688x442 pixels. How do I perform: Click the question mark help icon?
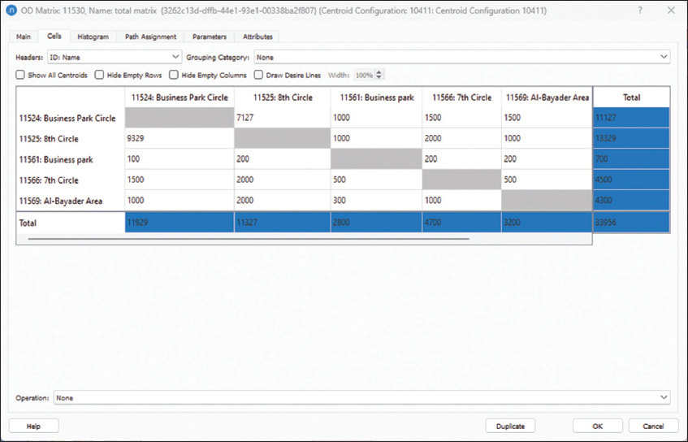pyautogui.click(x=640, y=10)
